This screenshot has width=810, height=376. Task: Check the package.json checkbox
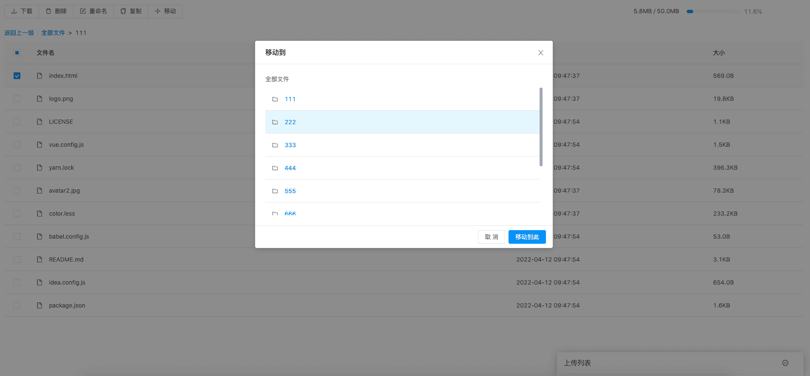point(17,305)
